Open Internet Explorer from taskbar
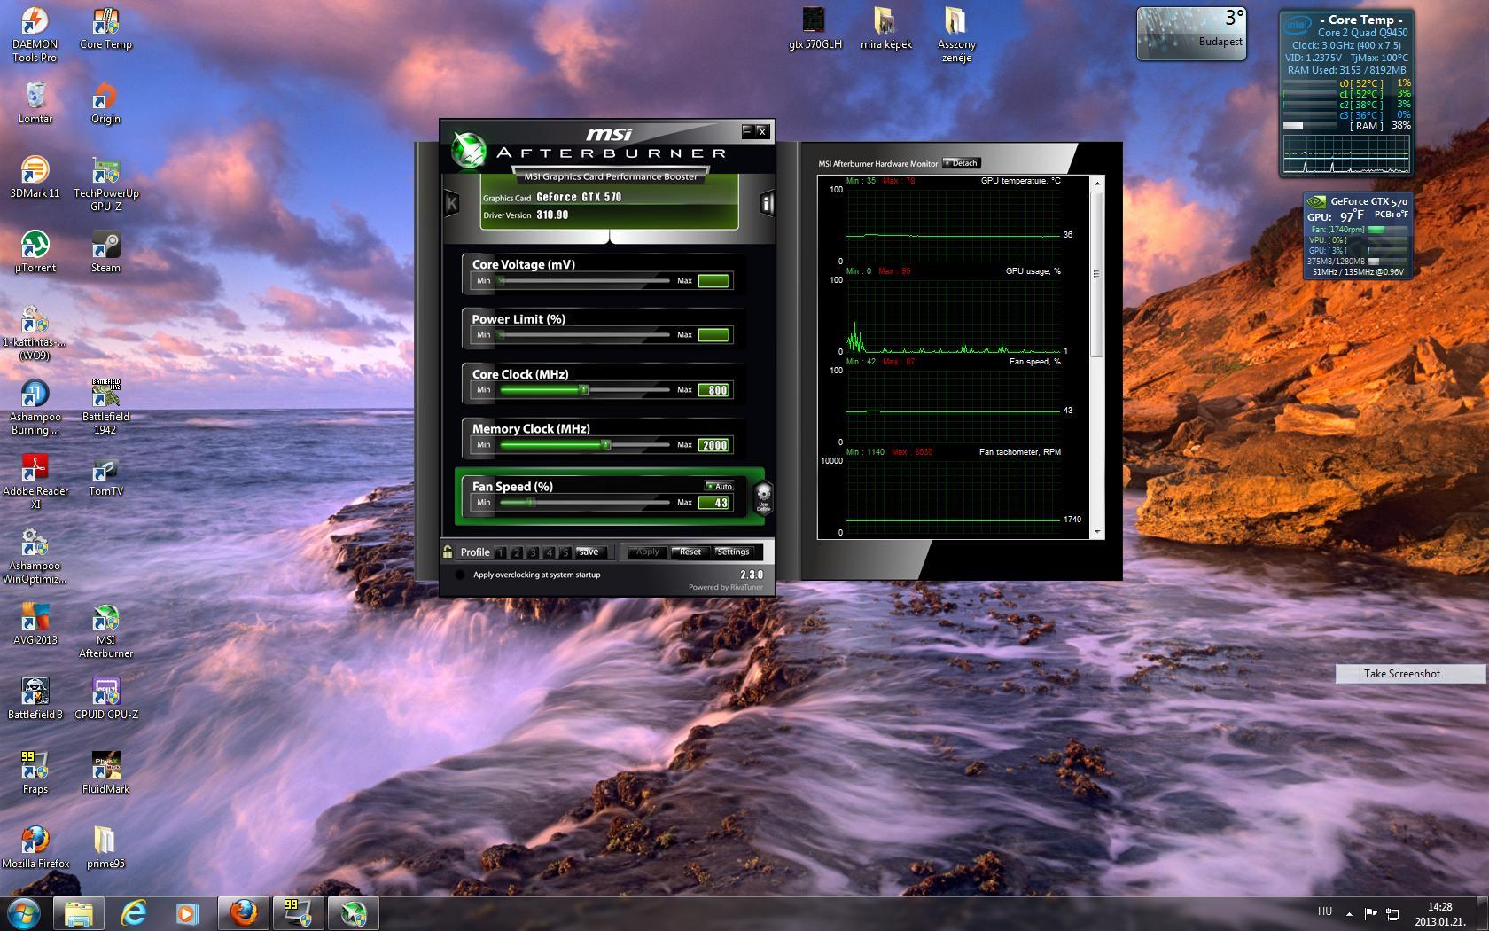Viewport: 1489px width, 931px height. tap(133, 912)
